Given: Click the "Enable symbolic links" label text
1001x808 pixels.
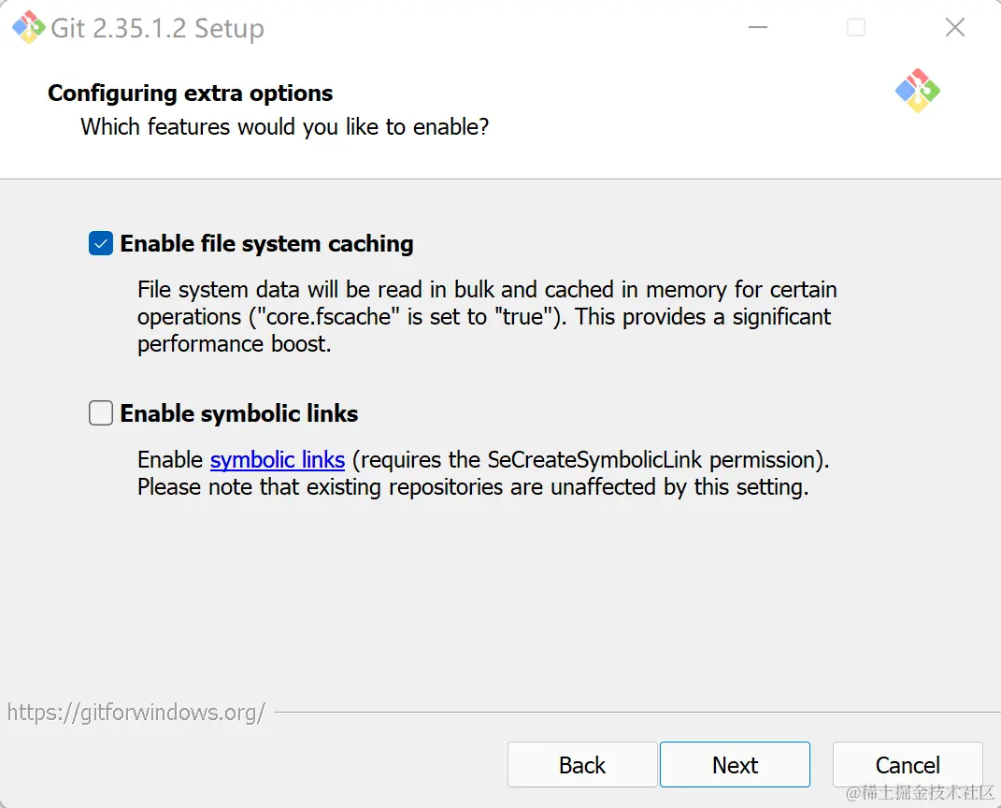Looking at the screenshot, I should click(x=239, y=413).
